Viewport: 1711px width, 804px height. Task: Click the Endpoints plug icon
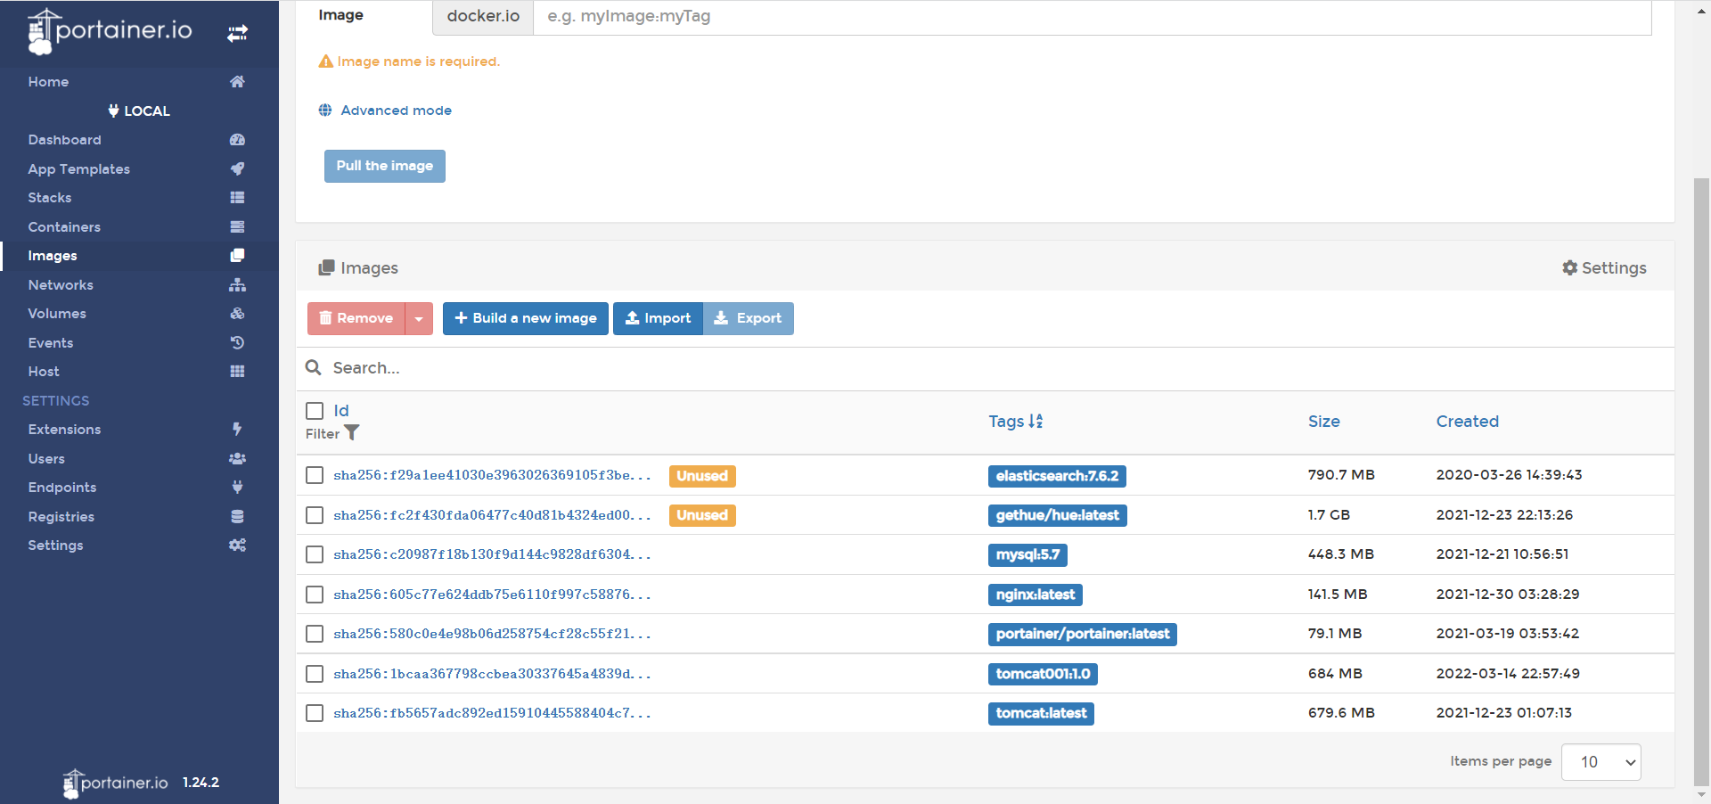pyautogui.click(x=237, y=488)
